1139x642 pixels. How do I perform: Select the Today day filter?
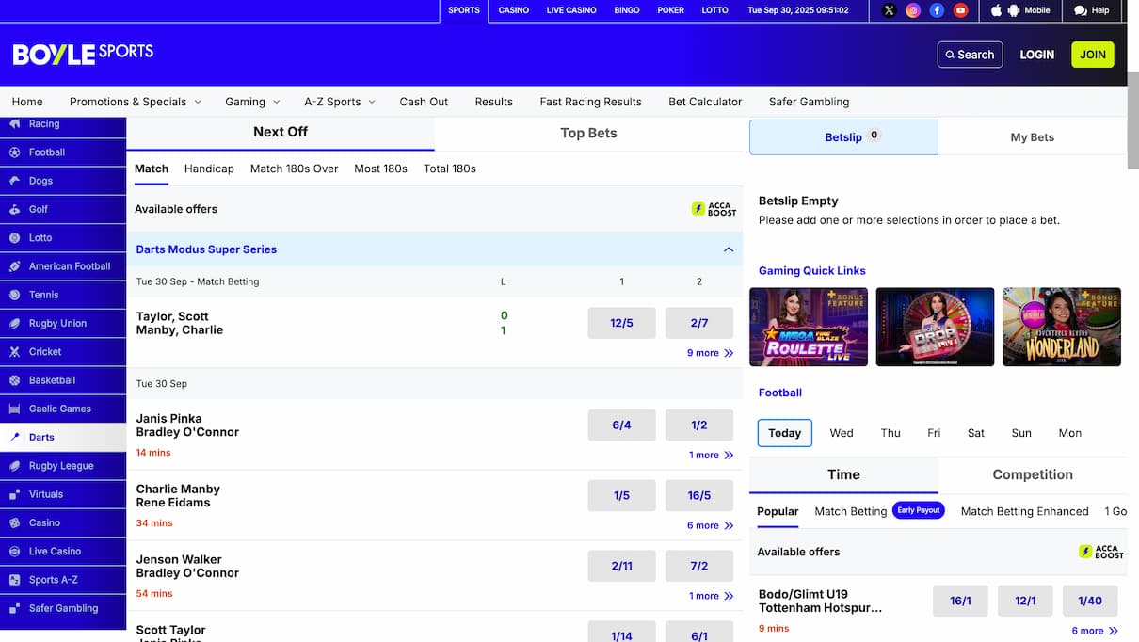[x=784, y=433]
